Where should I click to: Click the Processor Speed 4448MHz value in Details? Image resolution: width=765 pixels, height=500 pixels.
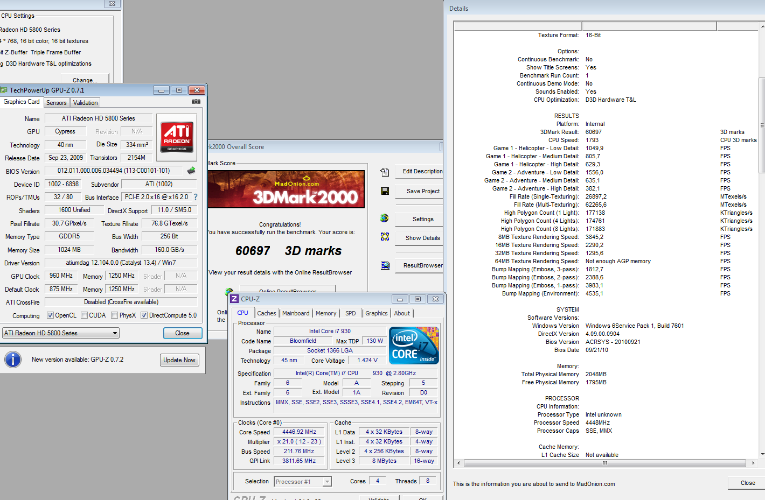click(x=597, y=422)
